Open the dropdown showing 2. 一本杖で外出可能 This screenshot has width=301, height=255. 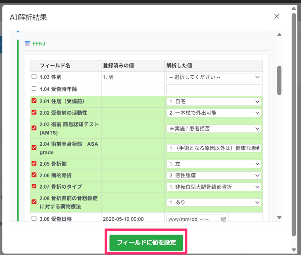coord(213,113)
